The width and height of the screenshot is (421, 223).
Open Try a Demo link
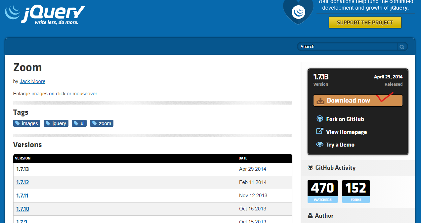tap(340, 145)
